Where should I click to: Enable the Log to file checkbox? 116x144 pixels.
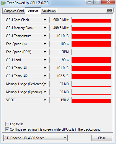(7, 124)
